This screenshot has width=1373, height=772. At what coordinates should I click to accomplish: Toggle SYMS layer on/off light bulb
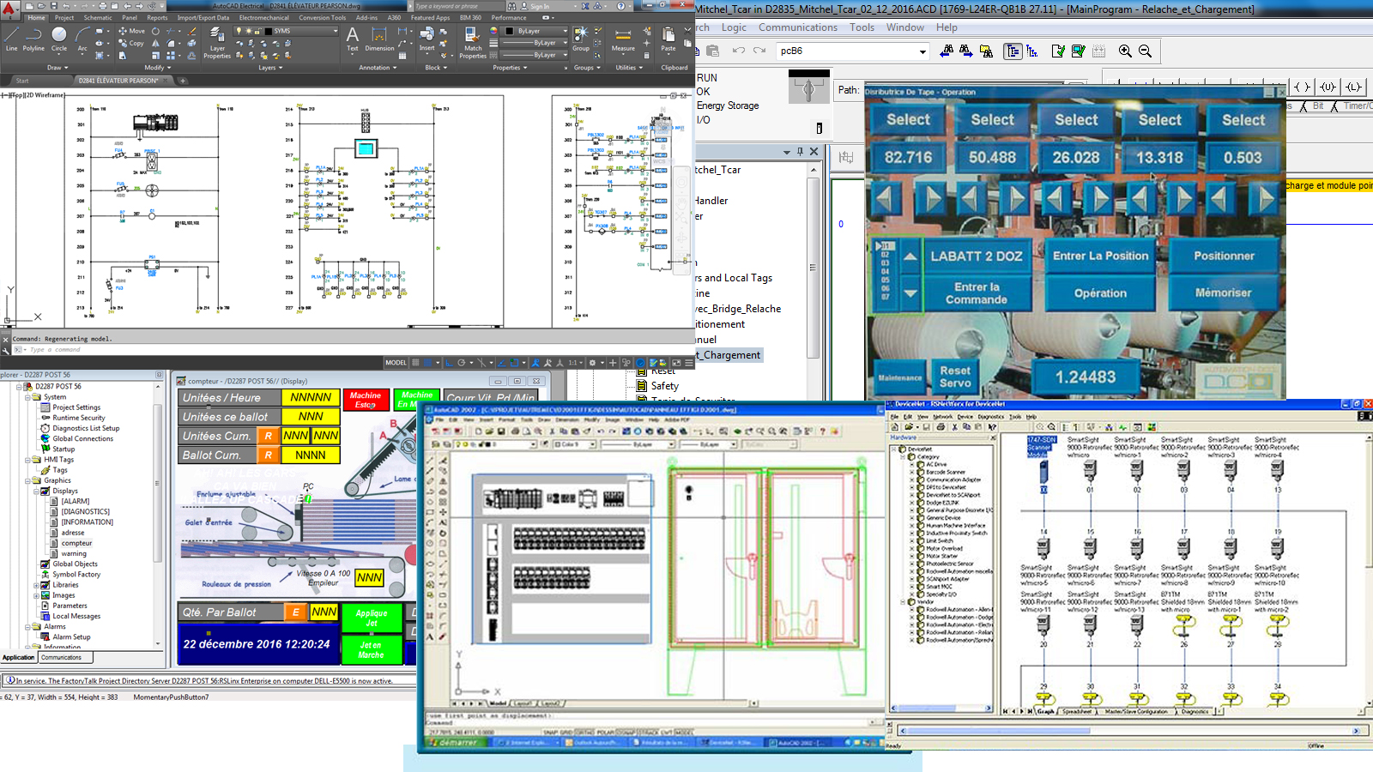(240, 31)
